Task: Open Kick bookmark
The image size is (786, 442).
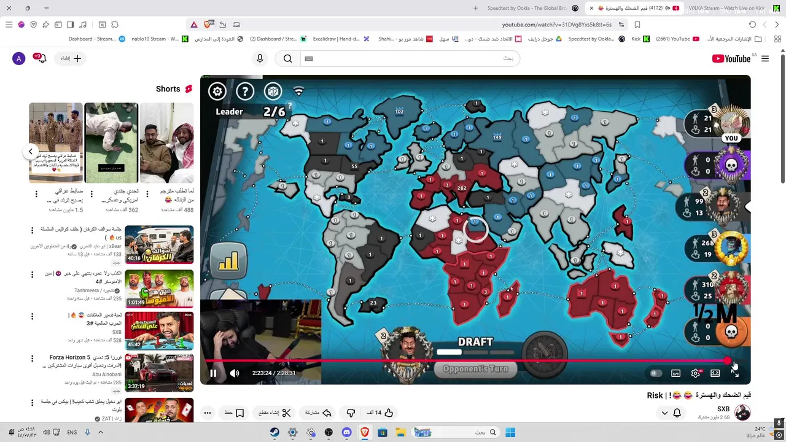Action: pyautogui.click(x=640, y=39)
